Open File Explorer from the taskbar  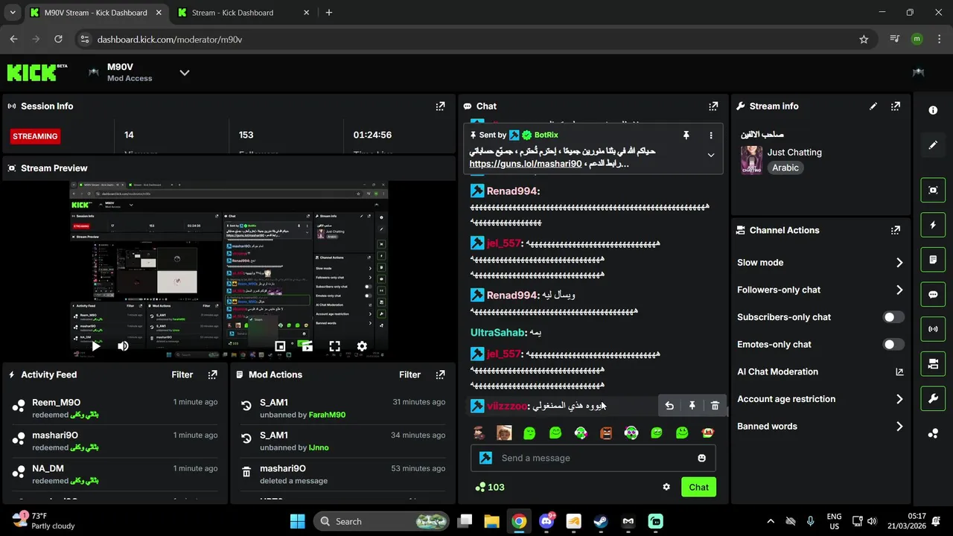coord(491,521)
